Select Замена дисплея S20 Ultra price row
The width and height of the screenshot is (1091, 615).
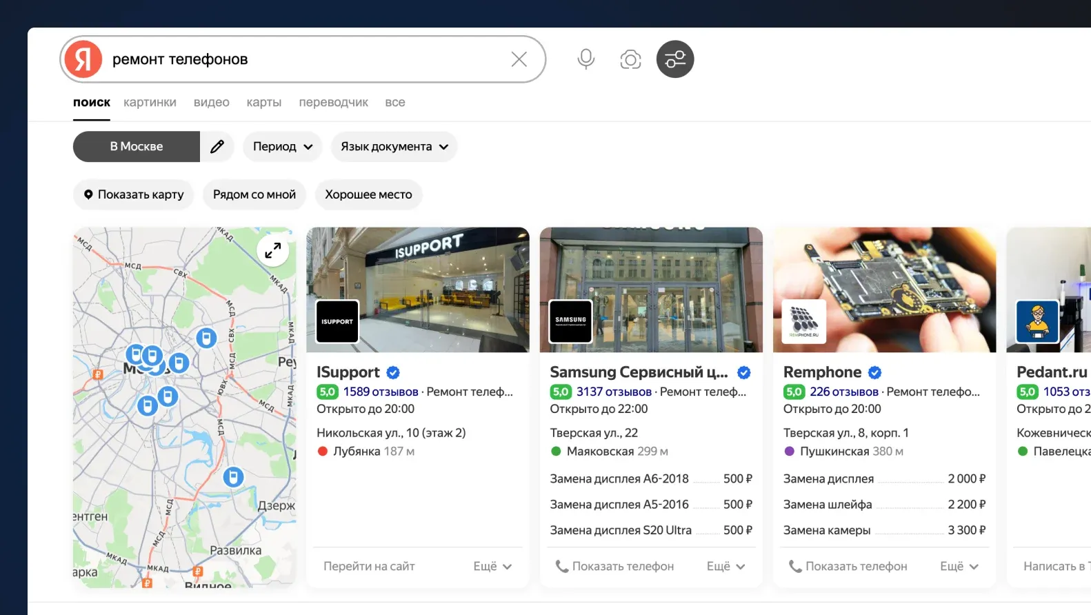651,530
